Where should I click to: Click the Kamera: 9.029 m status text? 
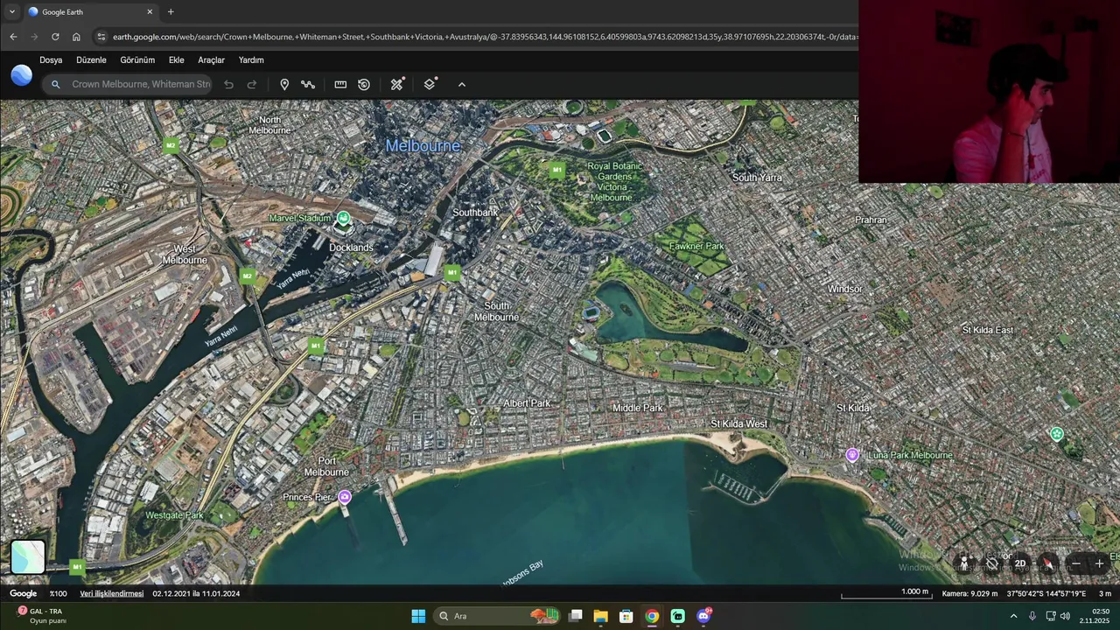(969, 593)
